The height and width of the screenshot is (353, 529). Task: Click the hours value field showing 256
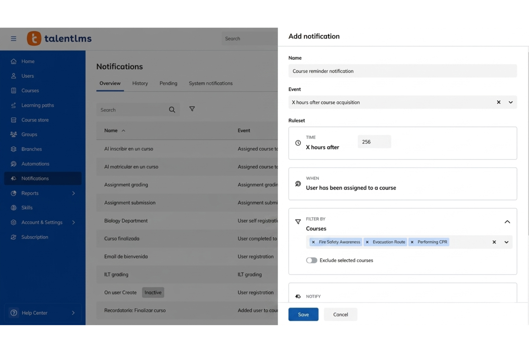[x=374, y=142]
